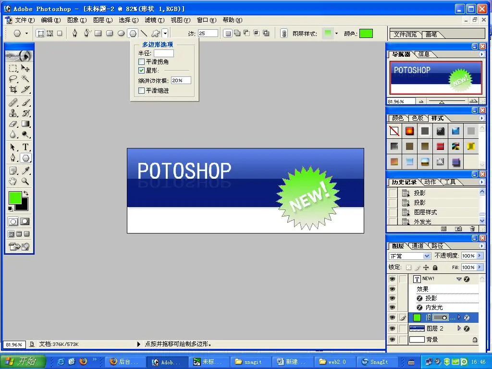Select the Gradient tool
Viewport: 492px width, 369px height.
[x=25, y=123]
